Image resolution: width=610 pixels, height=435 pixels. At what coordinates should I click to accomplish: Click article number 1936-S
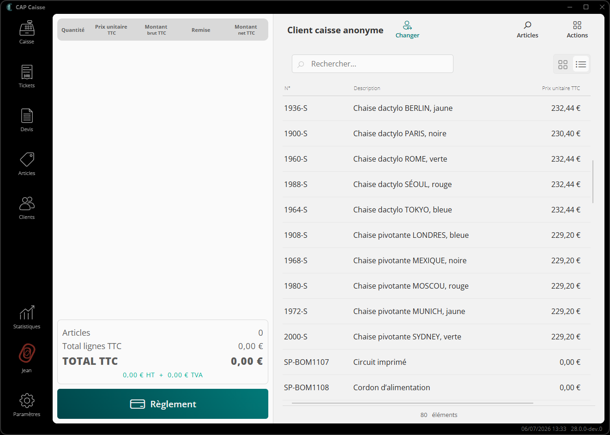[296, 108]
